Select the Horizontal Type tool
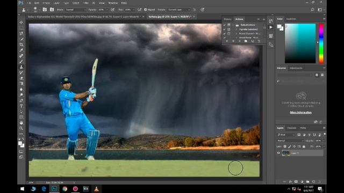Screen dimensions: 344x193 [x=21, y=106]
